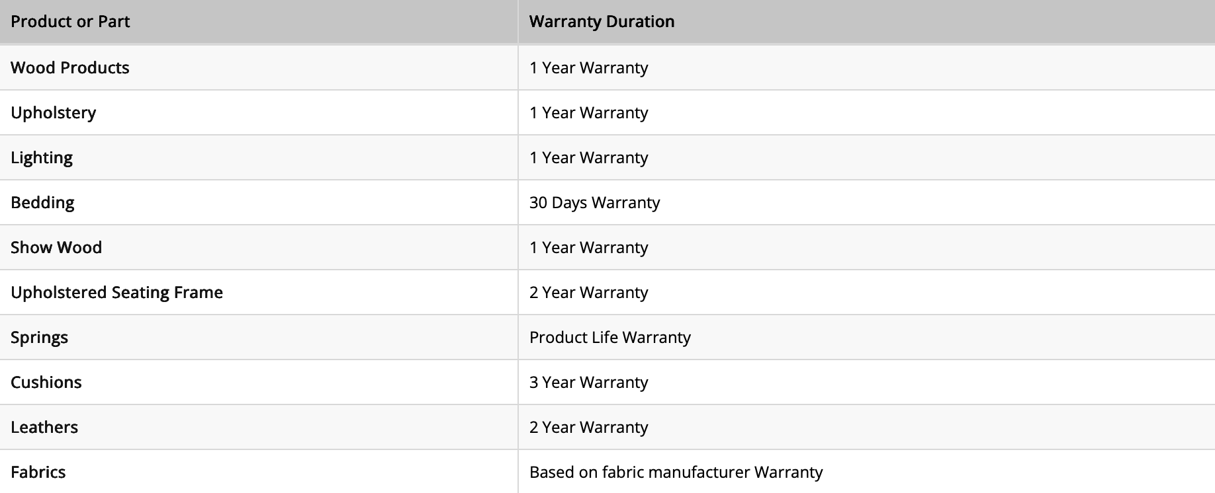Image resolution: width=1215 pixels, height=493 pixels.
Task: Select the Wood Products row label
Action: tap(70, 67)
